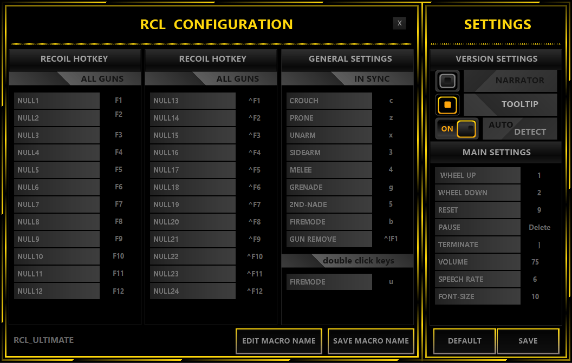Set the Font-Size value field
Screen dimensions: 572x363
(535, 296)
